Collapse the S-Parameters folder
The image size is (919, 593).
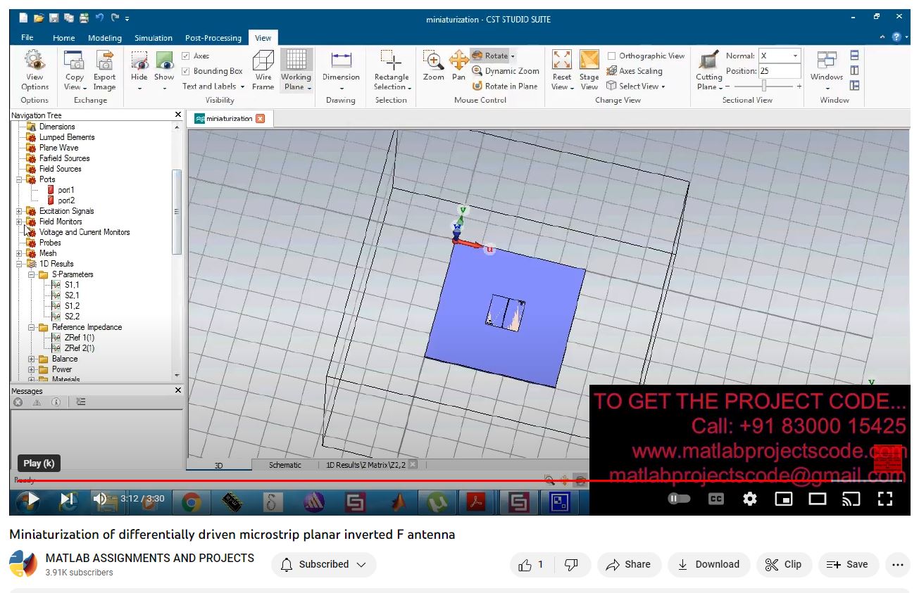(x=32, y=274)
